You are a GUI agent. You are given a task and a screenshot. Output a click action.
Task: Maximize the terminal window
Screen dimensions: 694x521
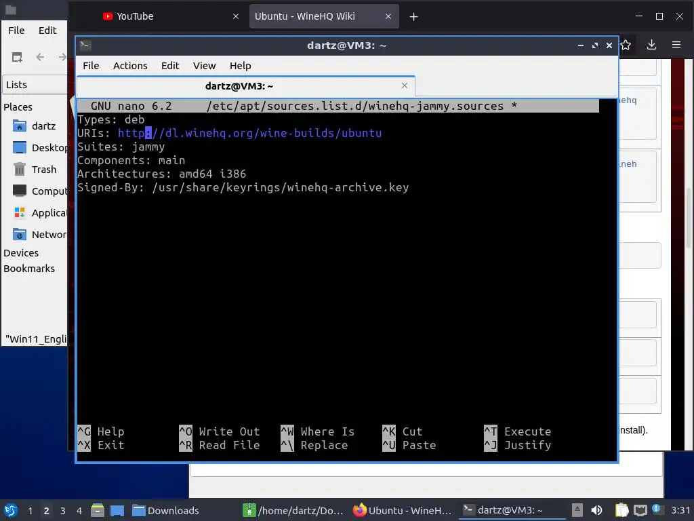595,45
